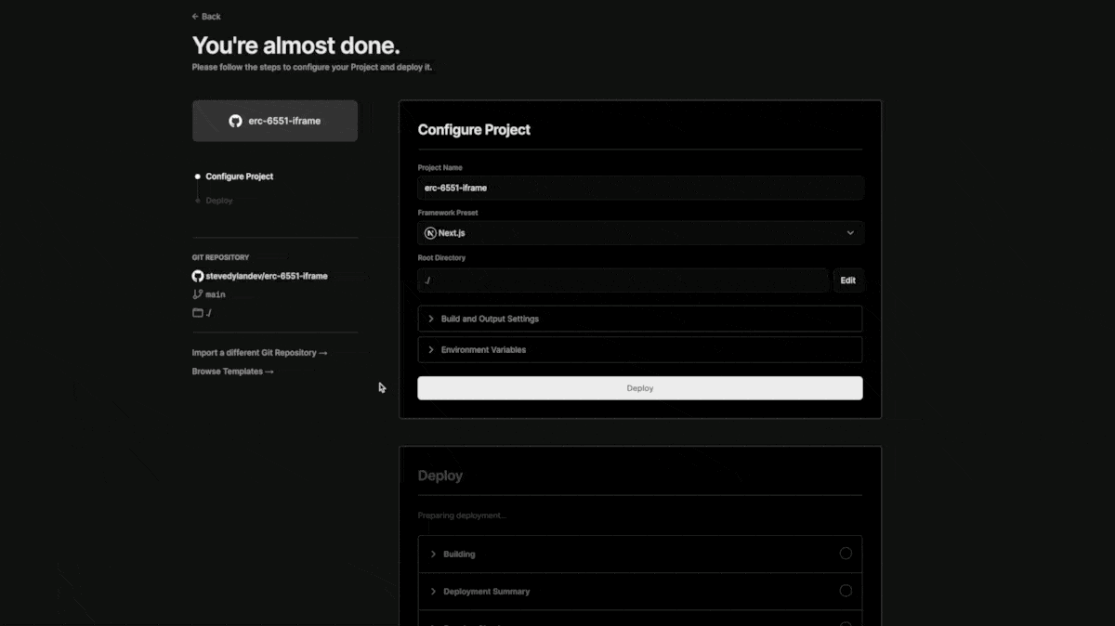Open Import a different Git Repository link
The image size is (1115, 626).
click(259, 353)
